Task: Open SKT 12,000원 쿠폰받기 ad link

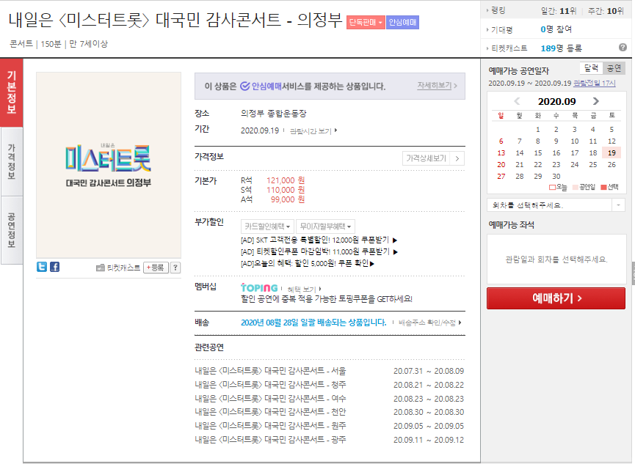Action: tap(319, 240)
